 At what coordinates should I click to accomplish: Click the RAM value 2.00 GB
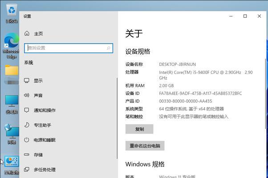click(166, 85)
